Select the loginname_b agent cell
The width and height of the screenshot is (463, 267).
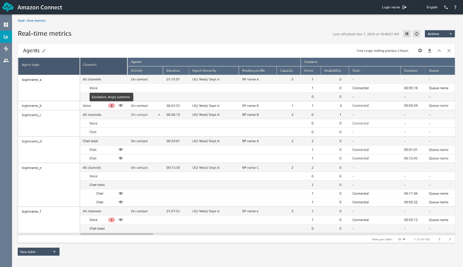49,105
